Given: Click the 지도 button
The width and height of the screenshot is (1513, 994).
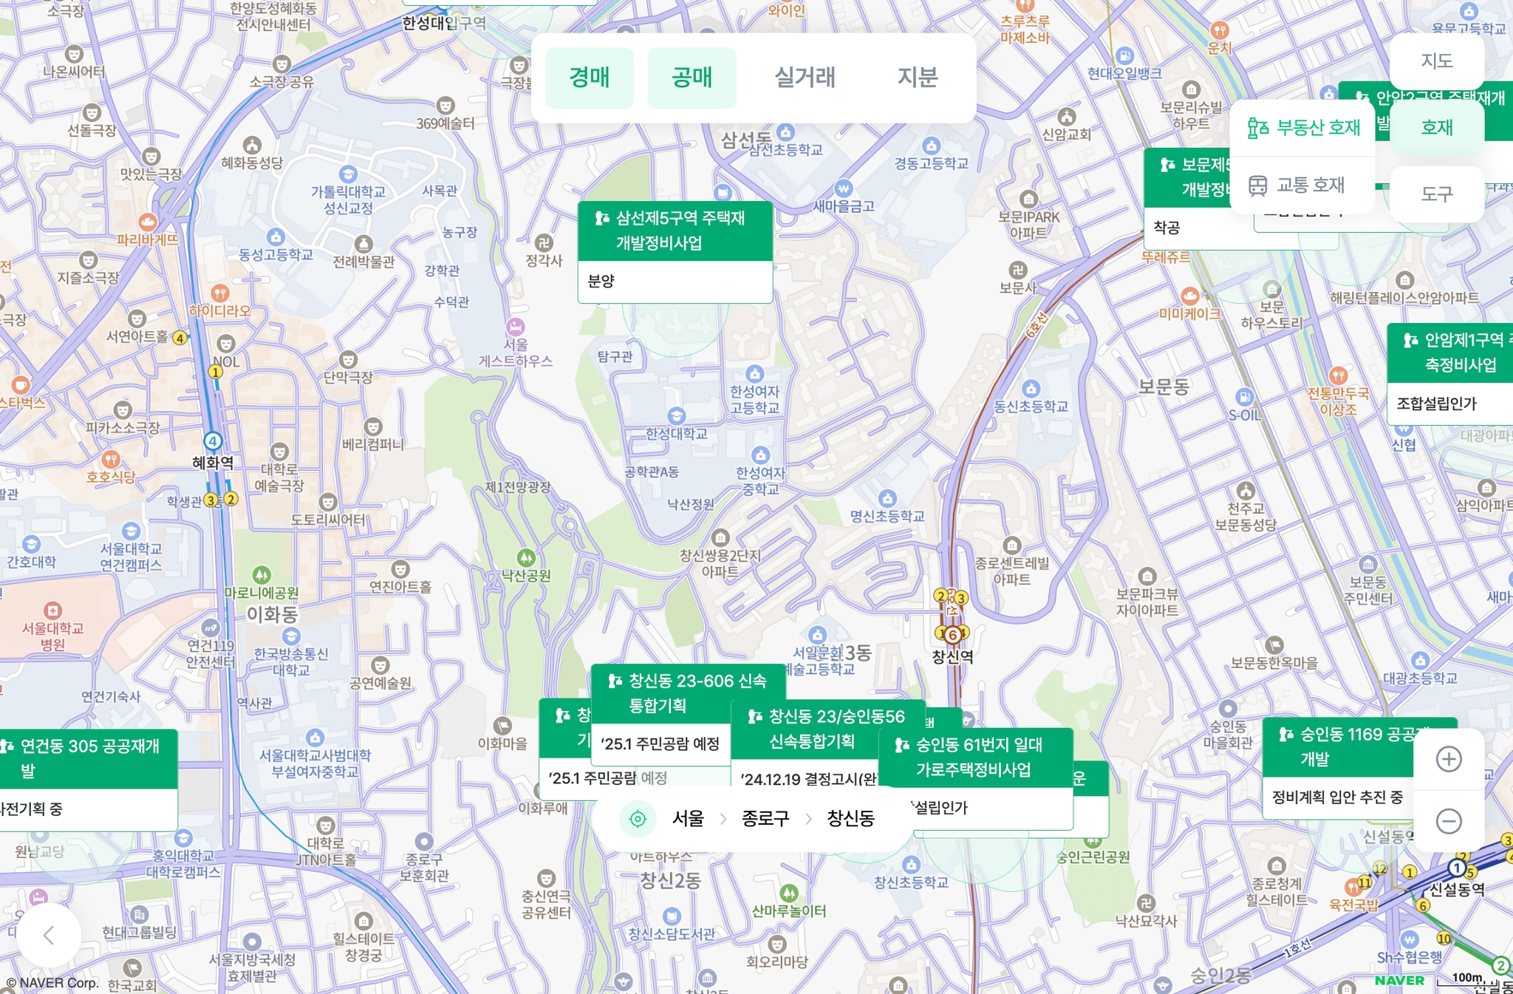Looking at the screenshot, I should pos(1437,61).
